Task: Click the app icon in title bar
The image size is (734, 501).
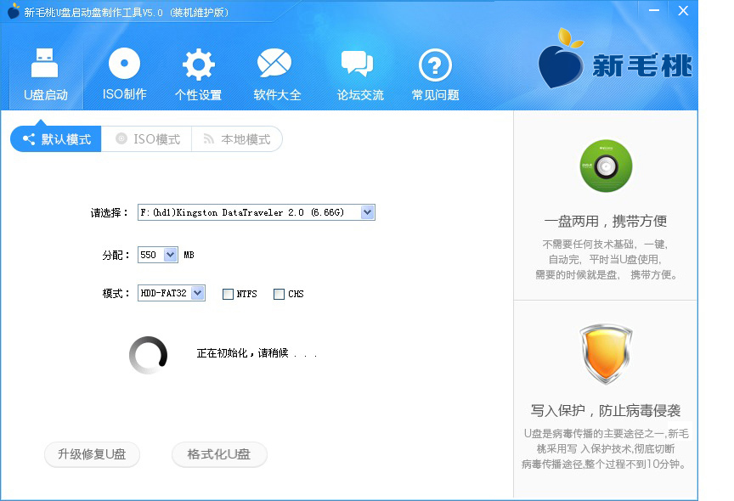Action: (x=14, y=11)
